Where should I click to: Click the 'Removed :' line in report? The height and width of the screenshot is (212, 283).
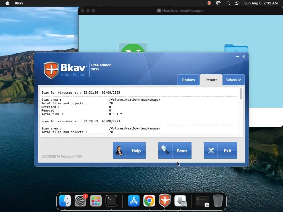coord(76,110)
